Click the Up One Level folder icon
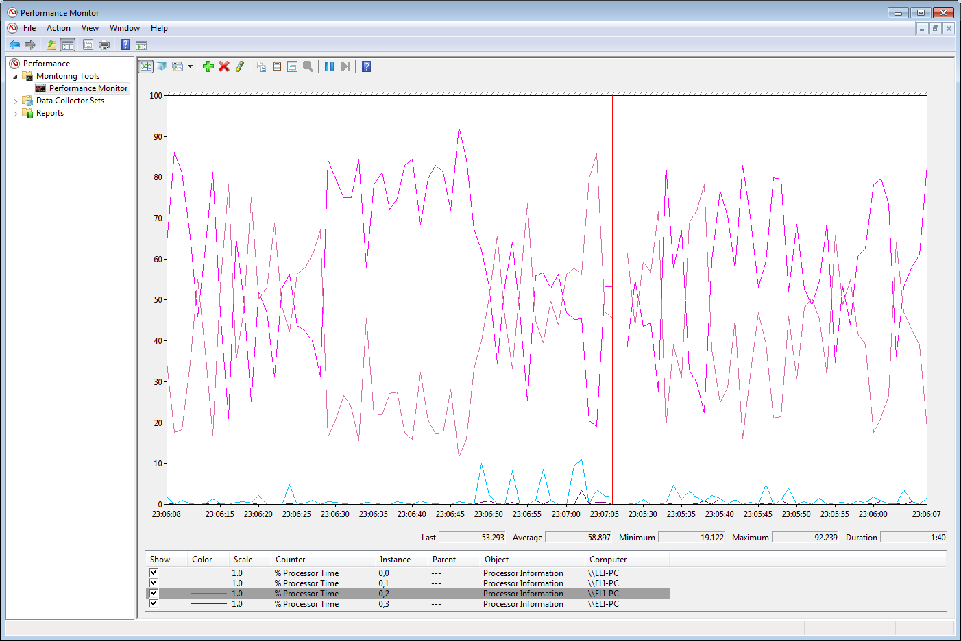Screen dimensions: 961x641 click(x=51, y=45)
